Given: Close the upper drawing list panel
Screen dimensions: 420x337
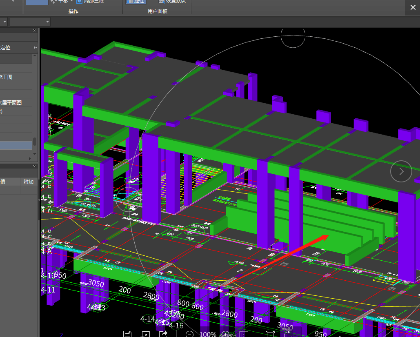Looking at the screenshot, I should click(x=34, y=31).
